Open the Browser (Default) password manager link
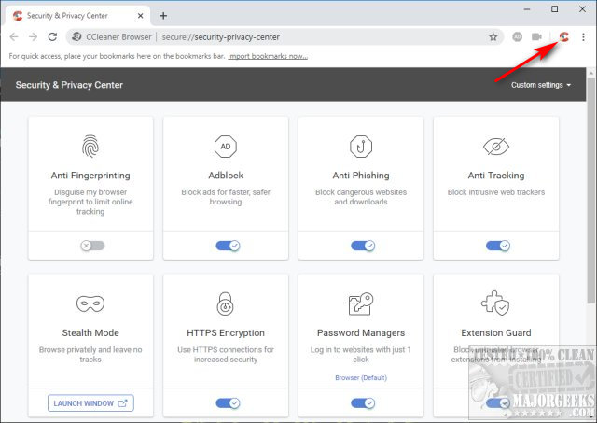This screenshot has width=597, height=423. (361, 377)
